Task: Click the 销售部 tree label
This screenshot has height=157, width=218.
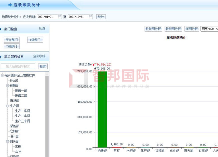Action: click(14, 85)
